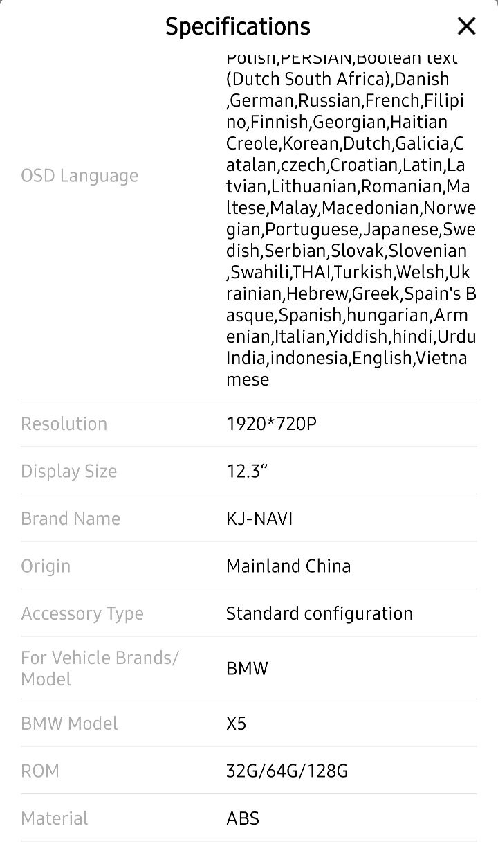Select the Mainland China value
This screenshot has height=844, width=498.
tap(288, 566)
